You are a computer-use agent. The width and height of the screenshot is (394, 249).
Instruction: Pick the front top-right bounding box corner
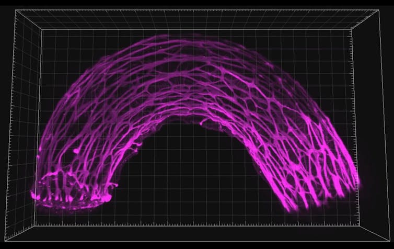click(x=378, y=11)
